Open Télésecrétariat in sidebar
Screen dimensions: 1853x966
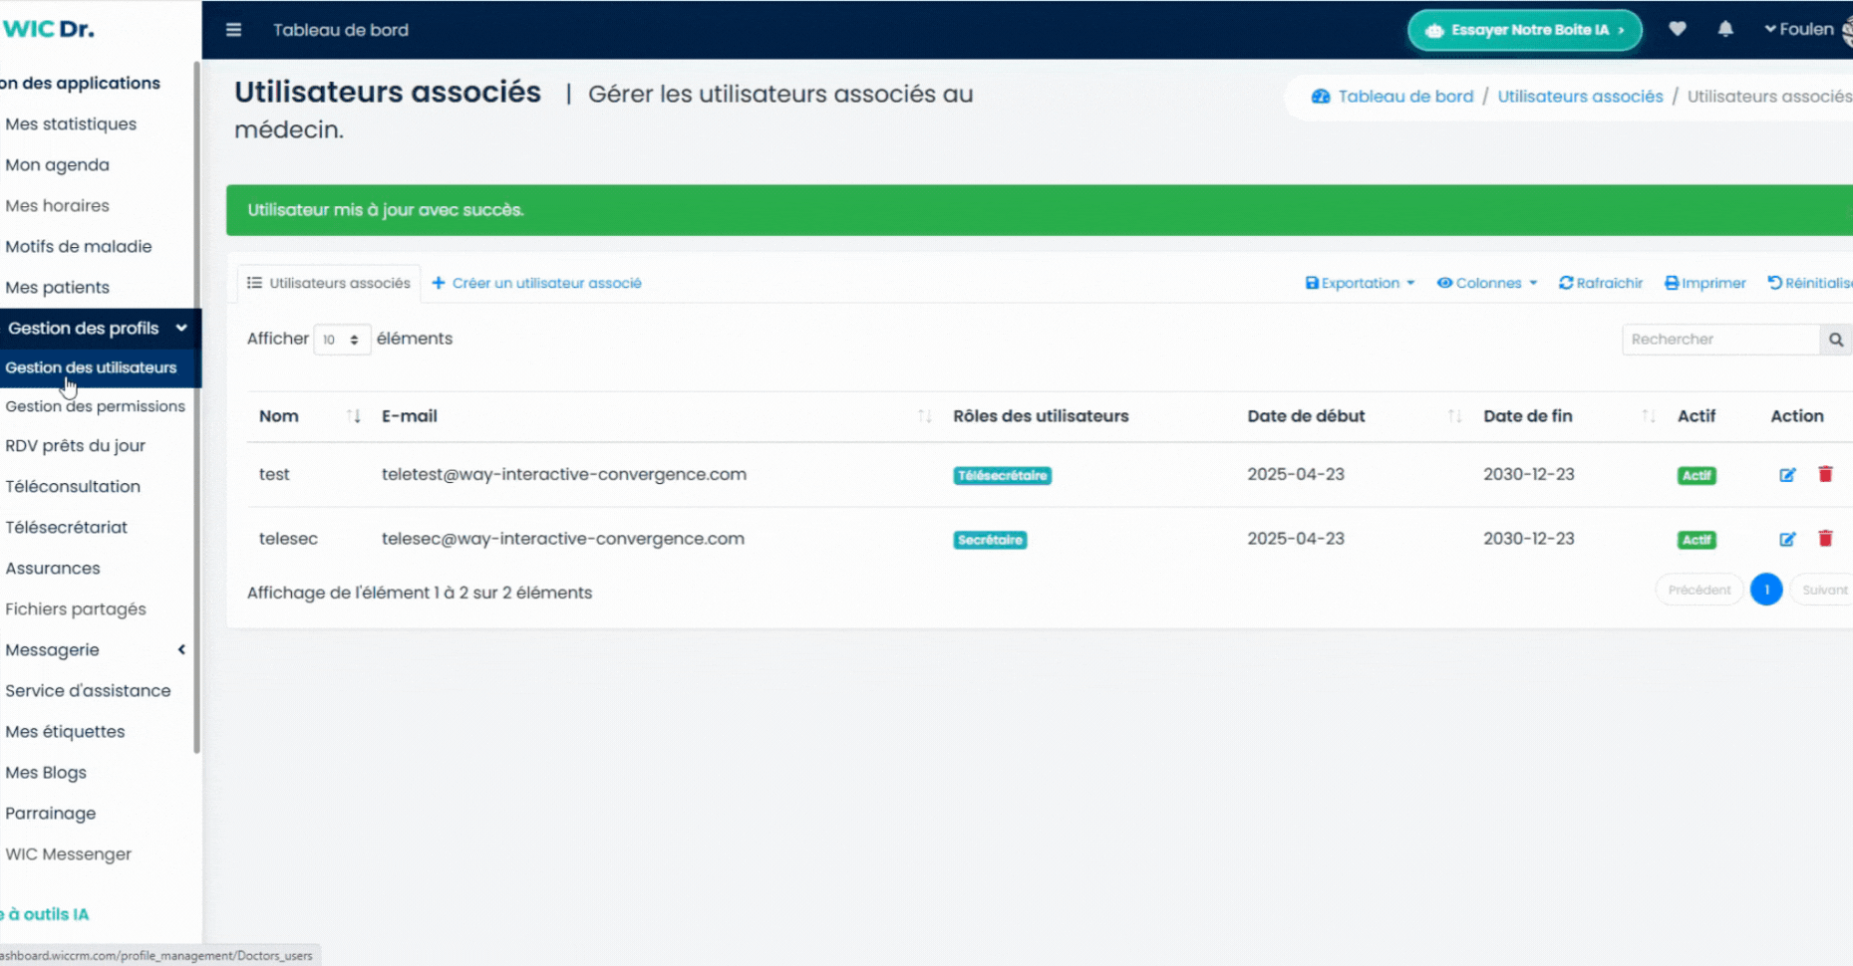tap(66, 527)
